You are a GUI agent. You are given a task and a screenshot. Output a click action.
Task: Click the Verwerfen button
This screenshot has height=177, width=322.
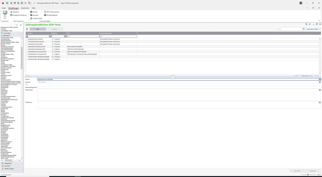point(297,171)
